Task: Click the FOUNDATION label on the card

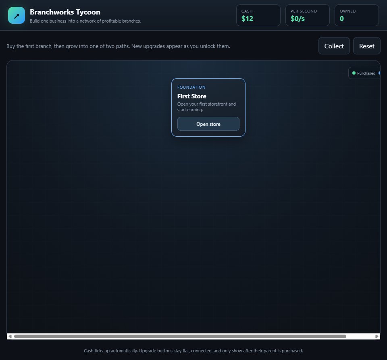Action: 191,87
